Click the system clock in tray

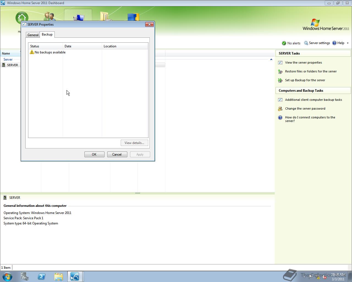(x=338, y=277)
